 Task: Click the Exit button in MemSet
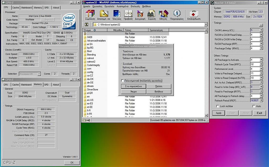[259, 113]
